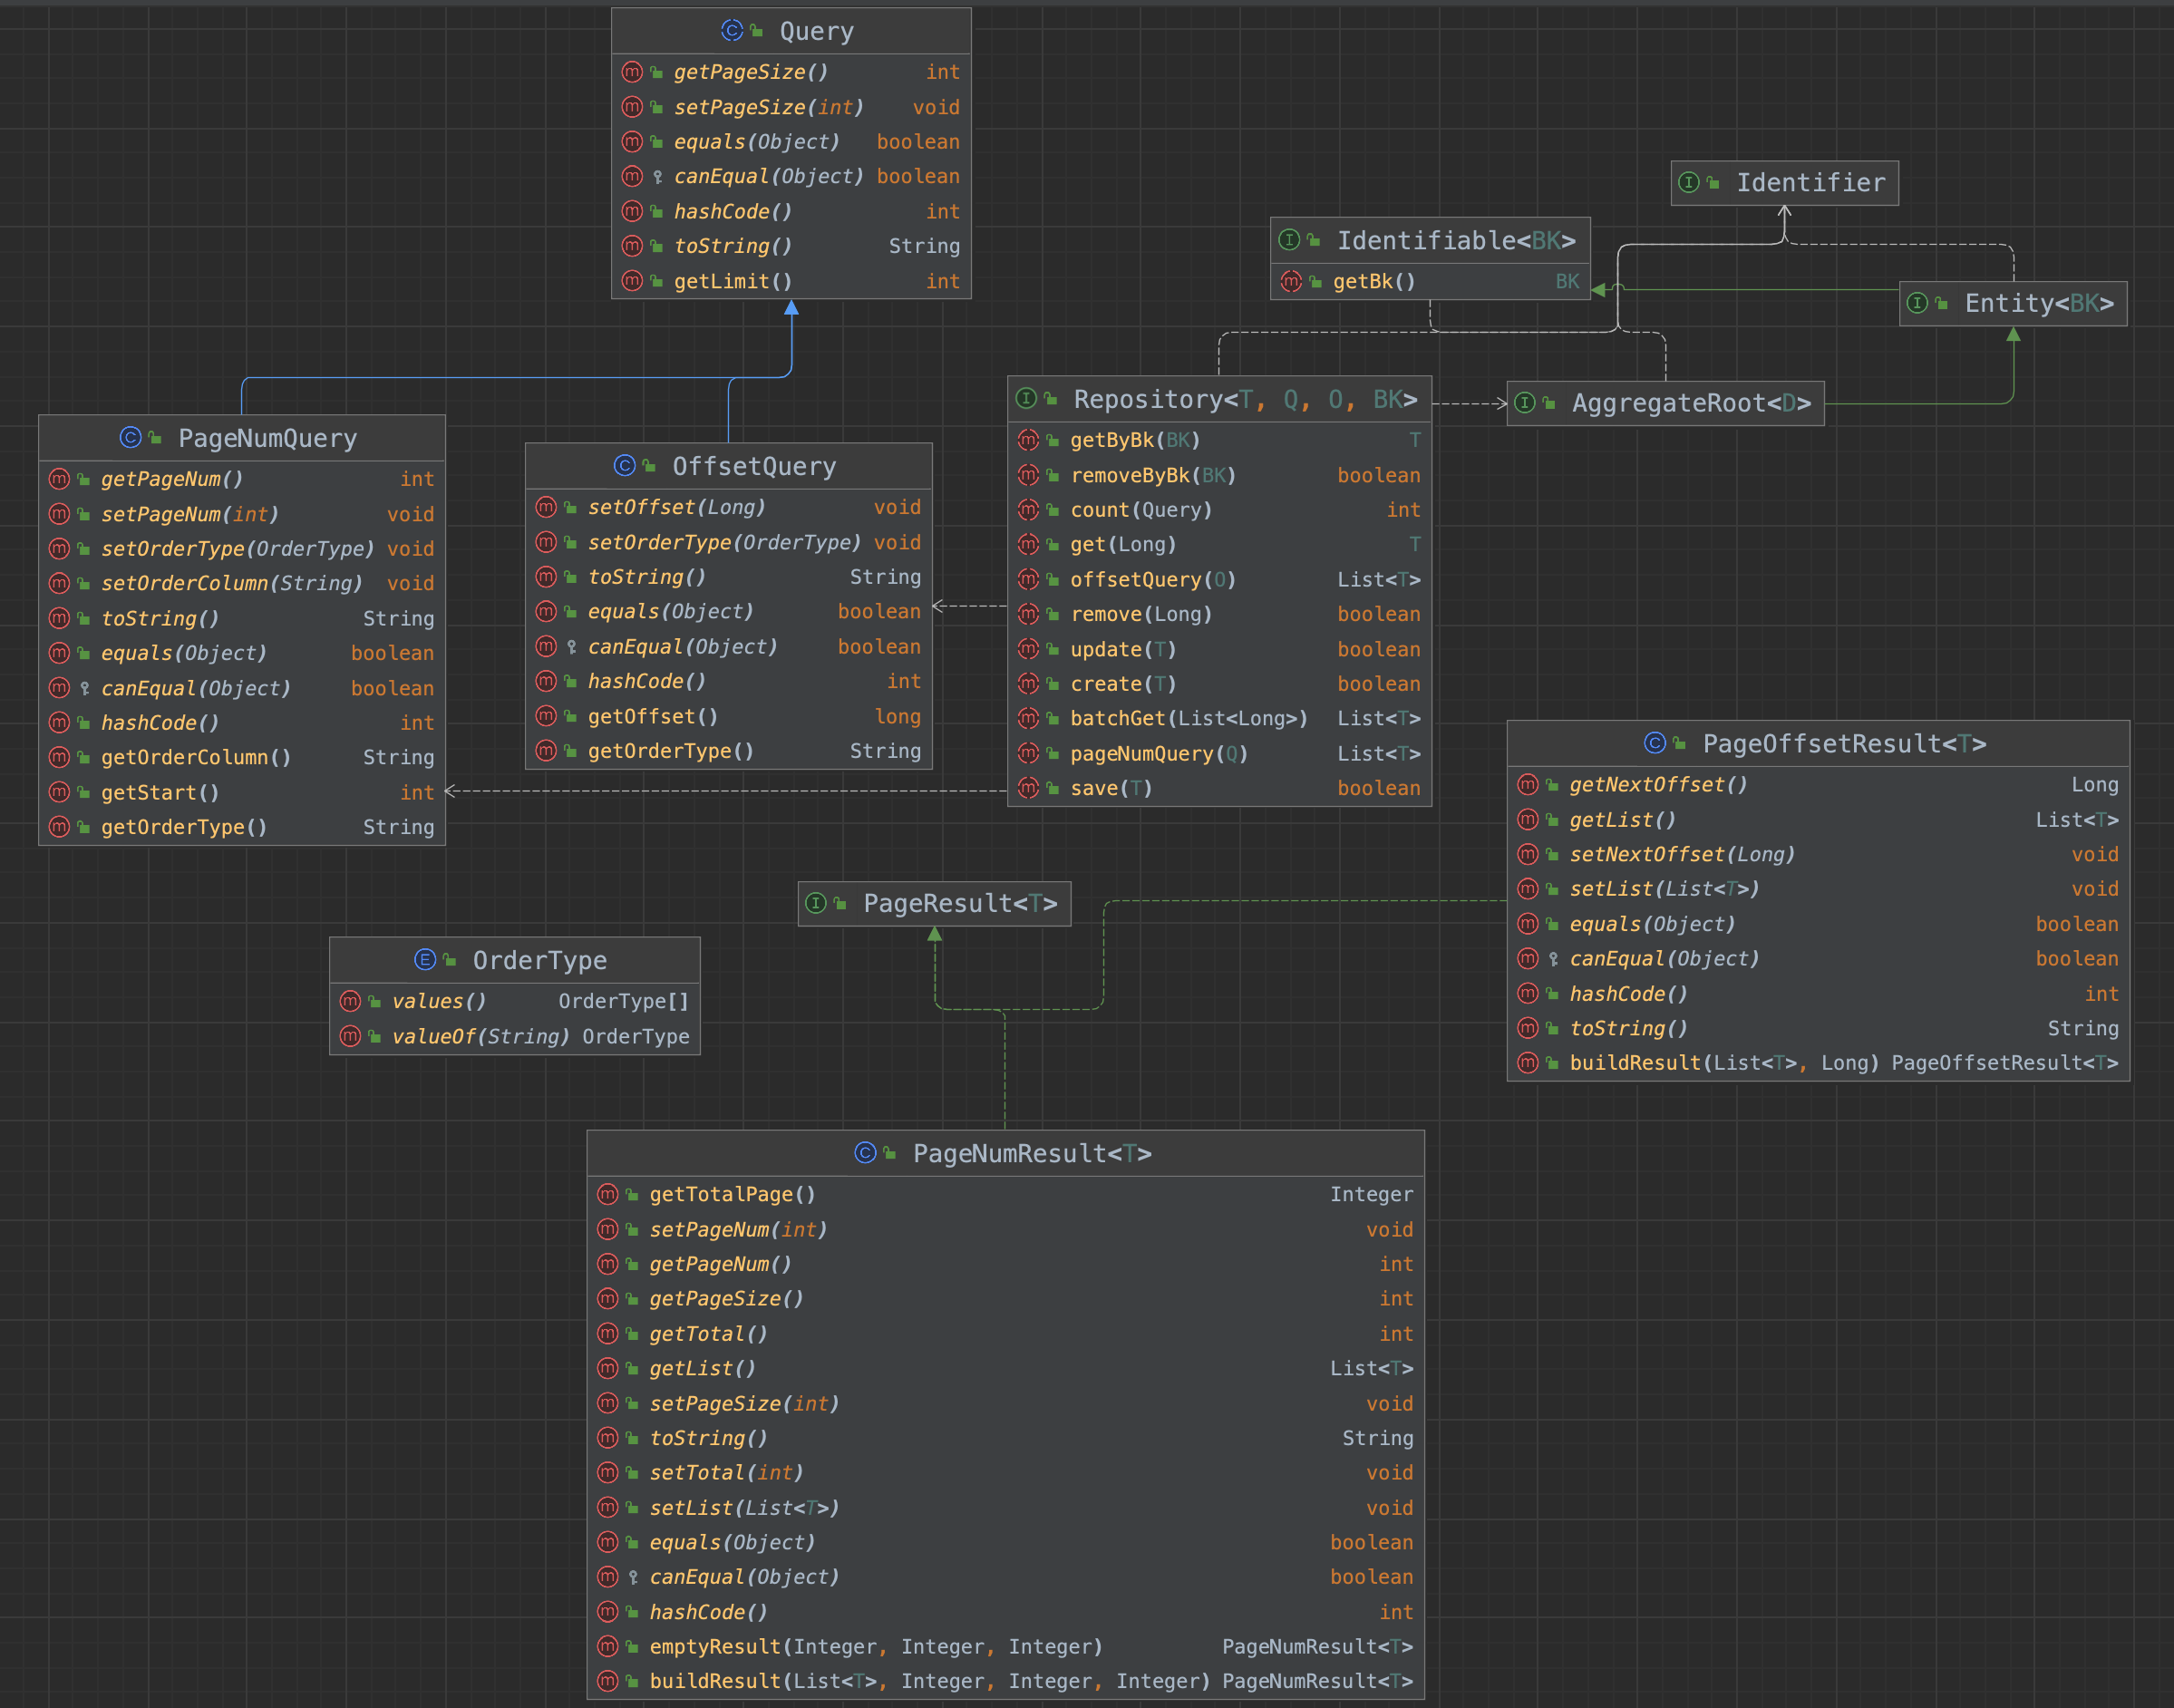Image resolution: width=2174 pixels, height=1708 pixels.
Task: Click getOffset() method in OffsetQuery
Action: coord(652,717)
